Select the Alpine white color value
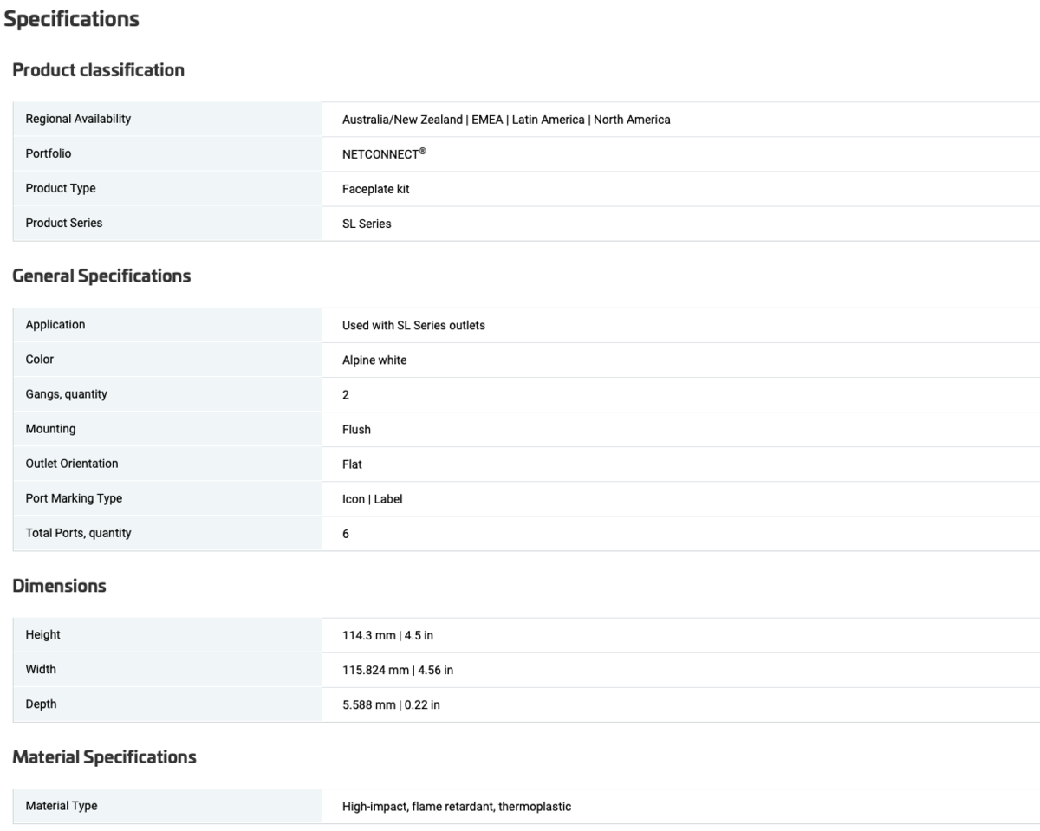The image size is (1040, 831). pos(374,360)
